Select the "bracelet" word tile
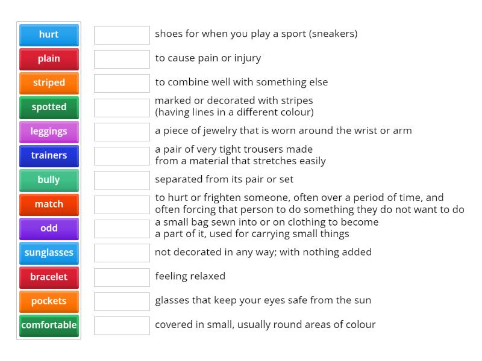The width and height of the screenshot is (482, 361). (x=49, y=277)
